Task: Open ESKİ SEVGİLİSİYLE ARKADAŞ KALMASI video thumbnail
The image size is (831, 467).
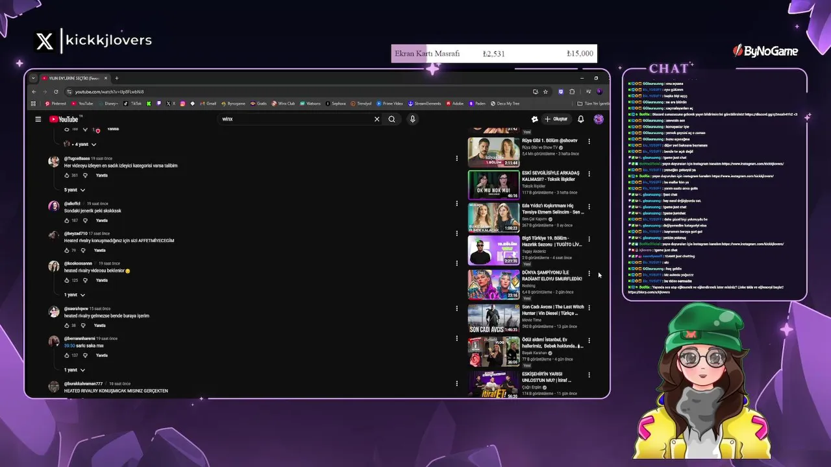Action: [494, 185]
